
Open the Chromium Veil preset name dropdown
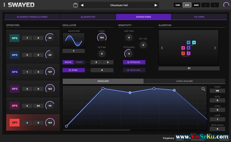coord(119,5)
